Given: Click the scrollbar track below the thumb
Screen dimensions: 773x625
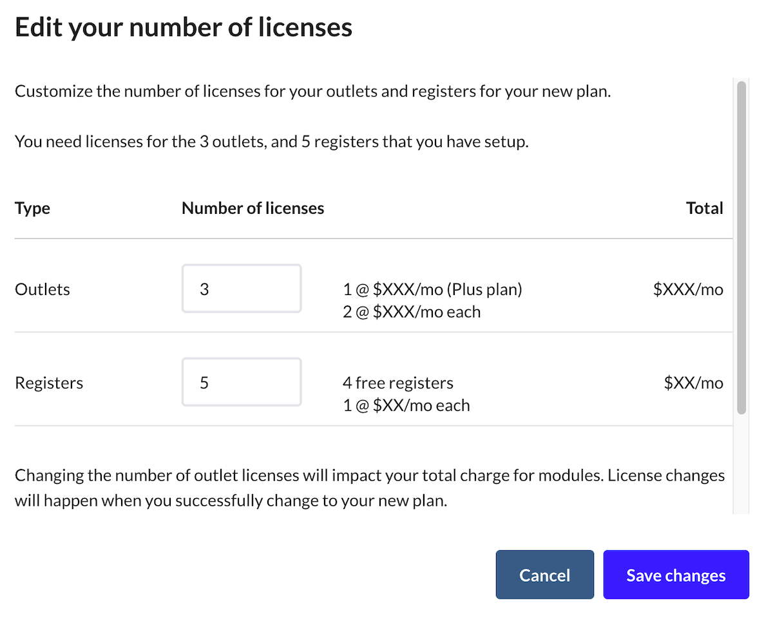Looking at the screenshot, I should click(741, 464).
